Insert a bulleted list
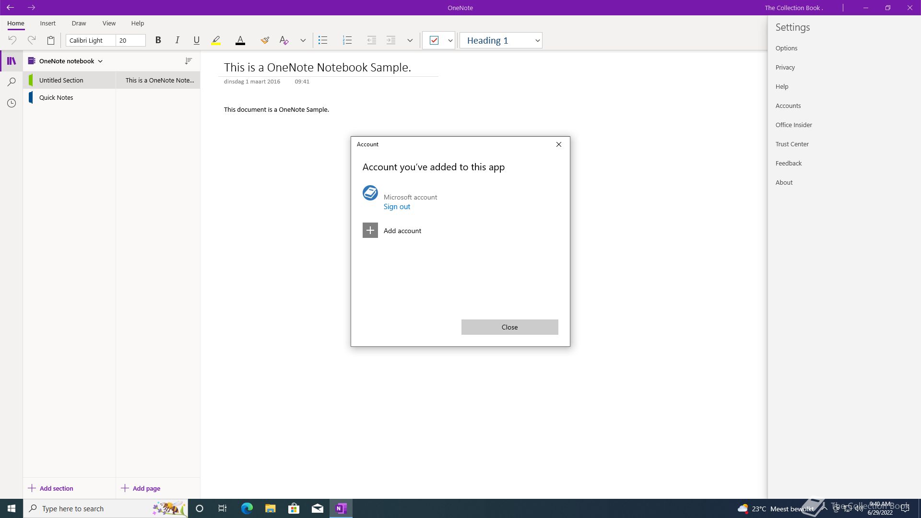The image size is (921, 518). click(x=323, y=40)
